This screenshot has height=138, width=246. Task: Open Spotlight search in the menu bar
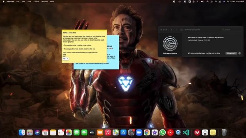216,2
